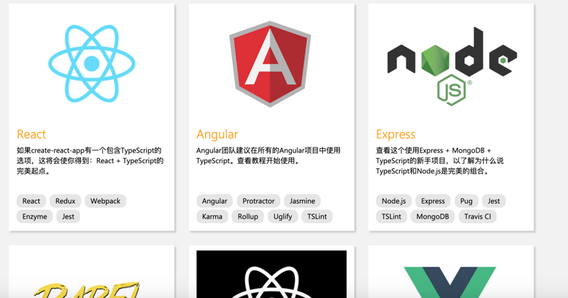The height and width of the screenshot is (298, 568).
Task: Select the Angular tag pill
Action: coord(214,201)
